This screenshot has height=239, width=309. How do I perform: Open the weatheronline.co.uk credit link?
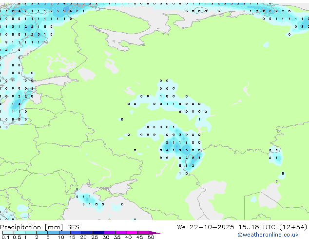pyautogui.click(x=268, y=235)
